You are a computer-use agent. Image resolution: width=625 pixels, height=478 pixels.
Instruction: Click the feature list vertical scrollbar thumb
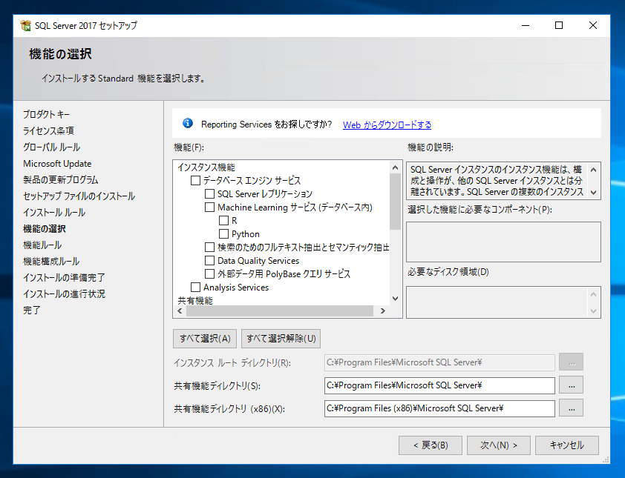[396, 202]
